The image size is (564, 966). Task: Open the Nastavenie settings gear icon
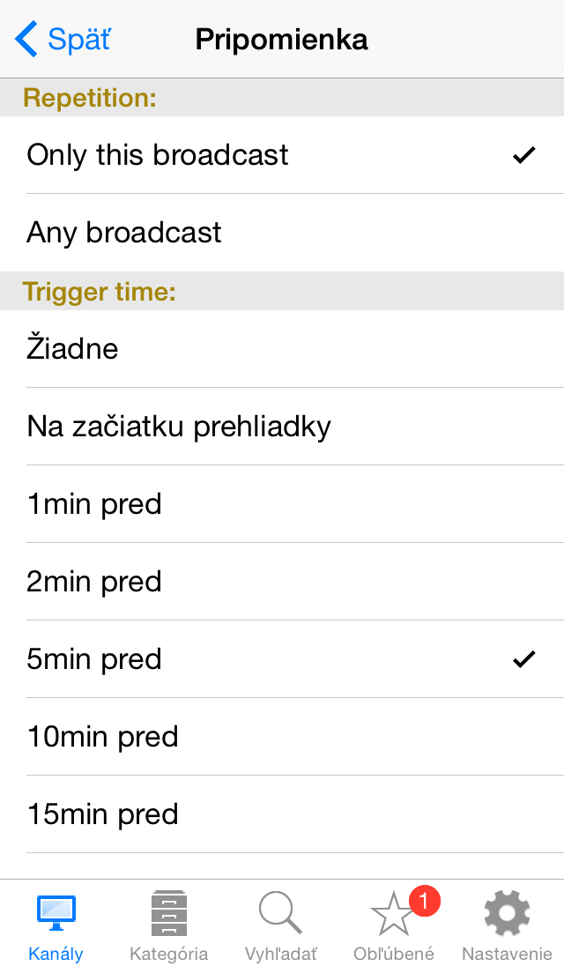[507, 912]
